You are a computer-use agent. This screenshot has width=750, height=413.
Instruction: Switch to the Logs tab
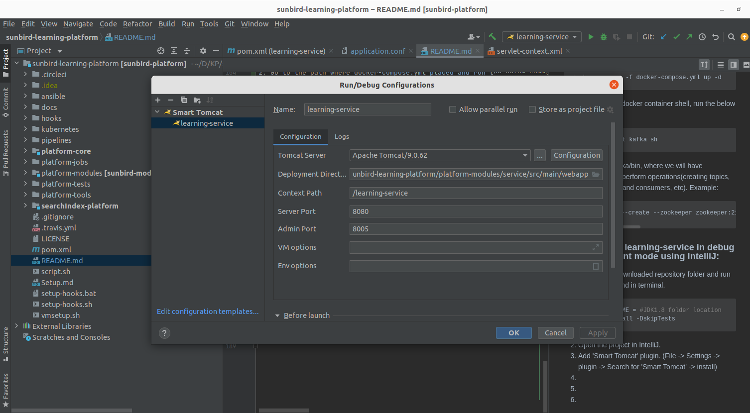click(342, 136)
